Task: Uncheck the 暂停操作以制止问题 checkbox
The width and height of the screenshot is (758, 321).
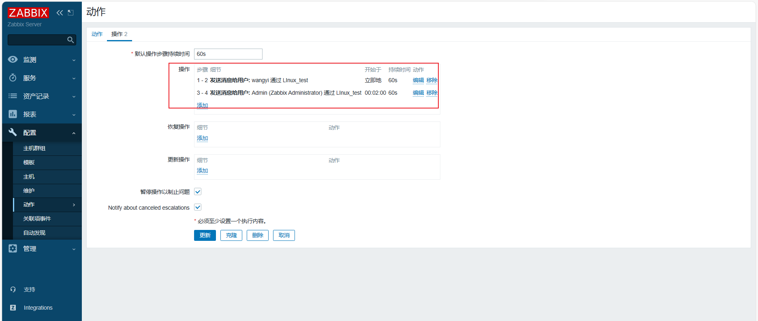Action: [x=198, y=191]
